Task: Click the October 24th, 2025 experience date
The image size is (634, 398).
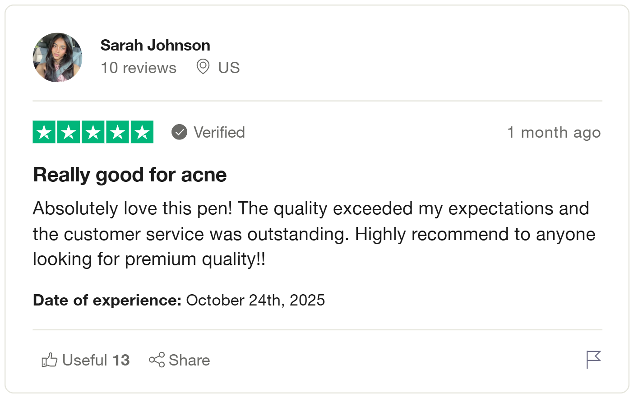Action: 255,300
